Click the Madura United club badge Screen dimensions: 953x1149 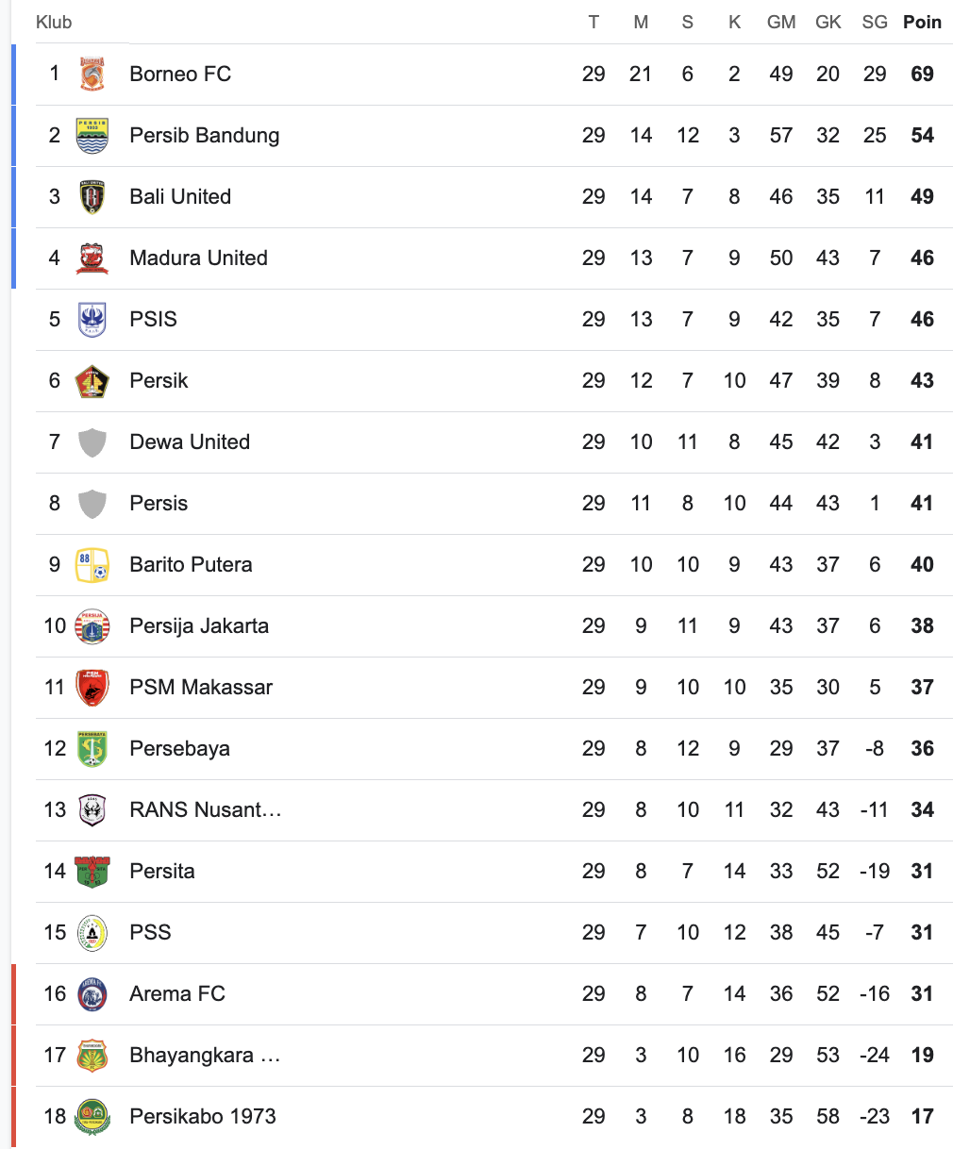[92, 258]
